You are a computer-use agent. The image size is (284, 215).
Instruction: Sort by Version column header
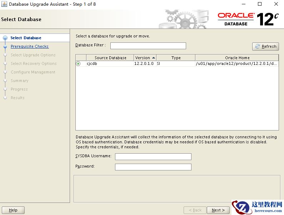(x=145, y=58)
